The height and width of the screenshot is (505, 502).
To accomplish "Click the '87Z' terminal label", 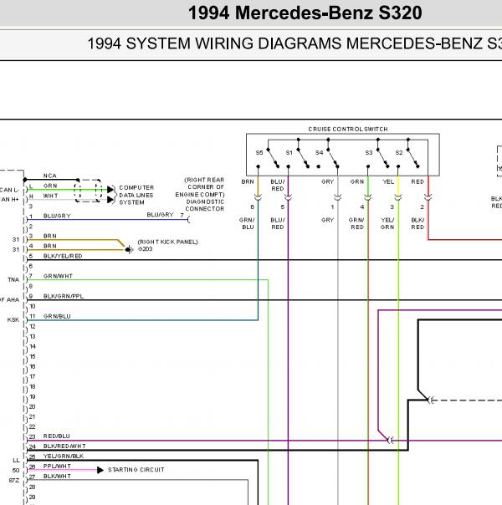I will pyautogui.click(x=14, y=480).
